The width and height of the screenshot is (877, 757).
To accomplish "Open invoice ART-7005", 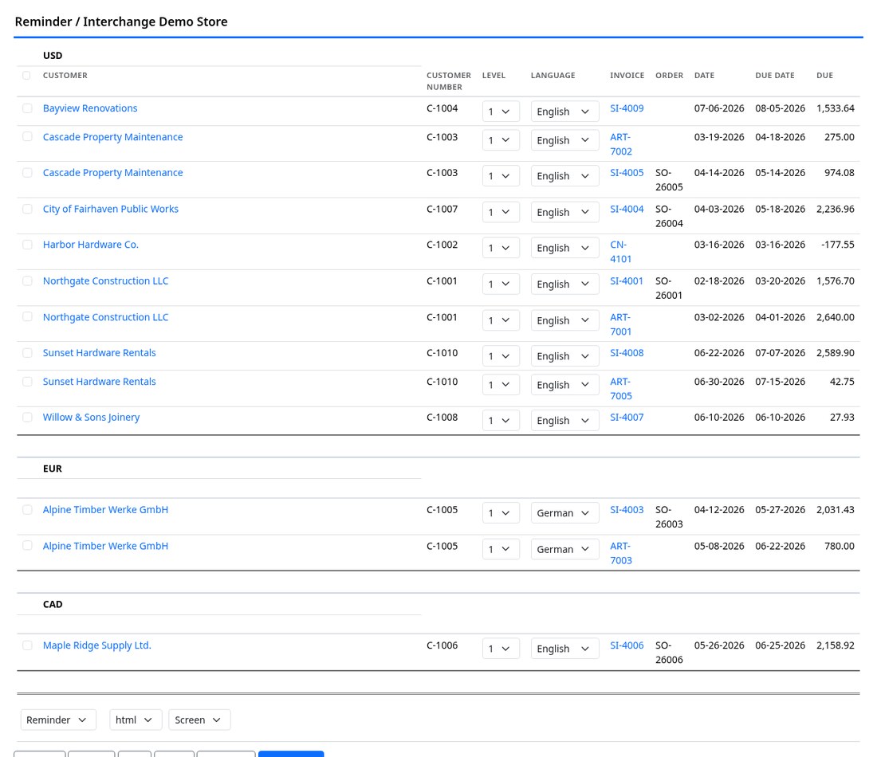I will 620,389.
